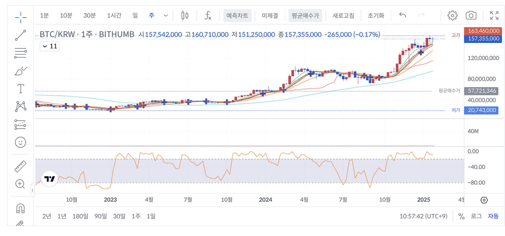Select the zoom-in magnifier tool

click(x=20, y=184)
